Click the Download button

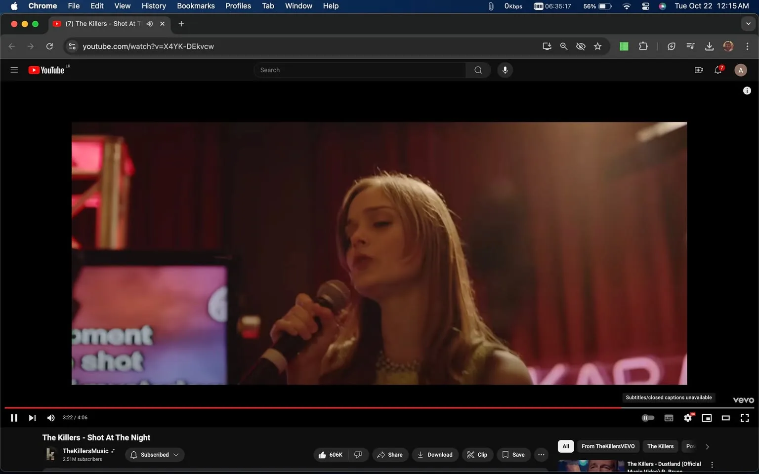(x=434, y=454)
